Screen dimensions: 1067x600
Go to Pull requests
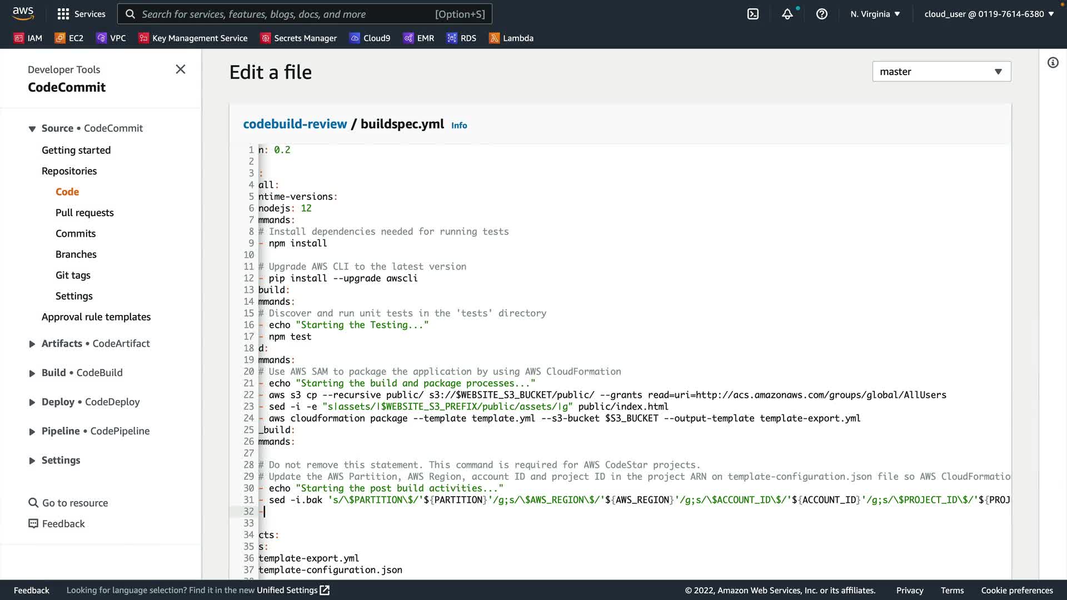click(x=84, y=213)
